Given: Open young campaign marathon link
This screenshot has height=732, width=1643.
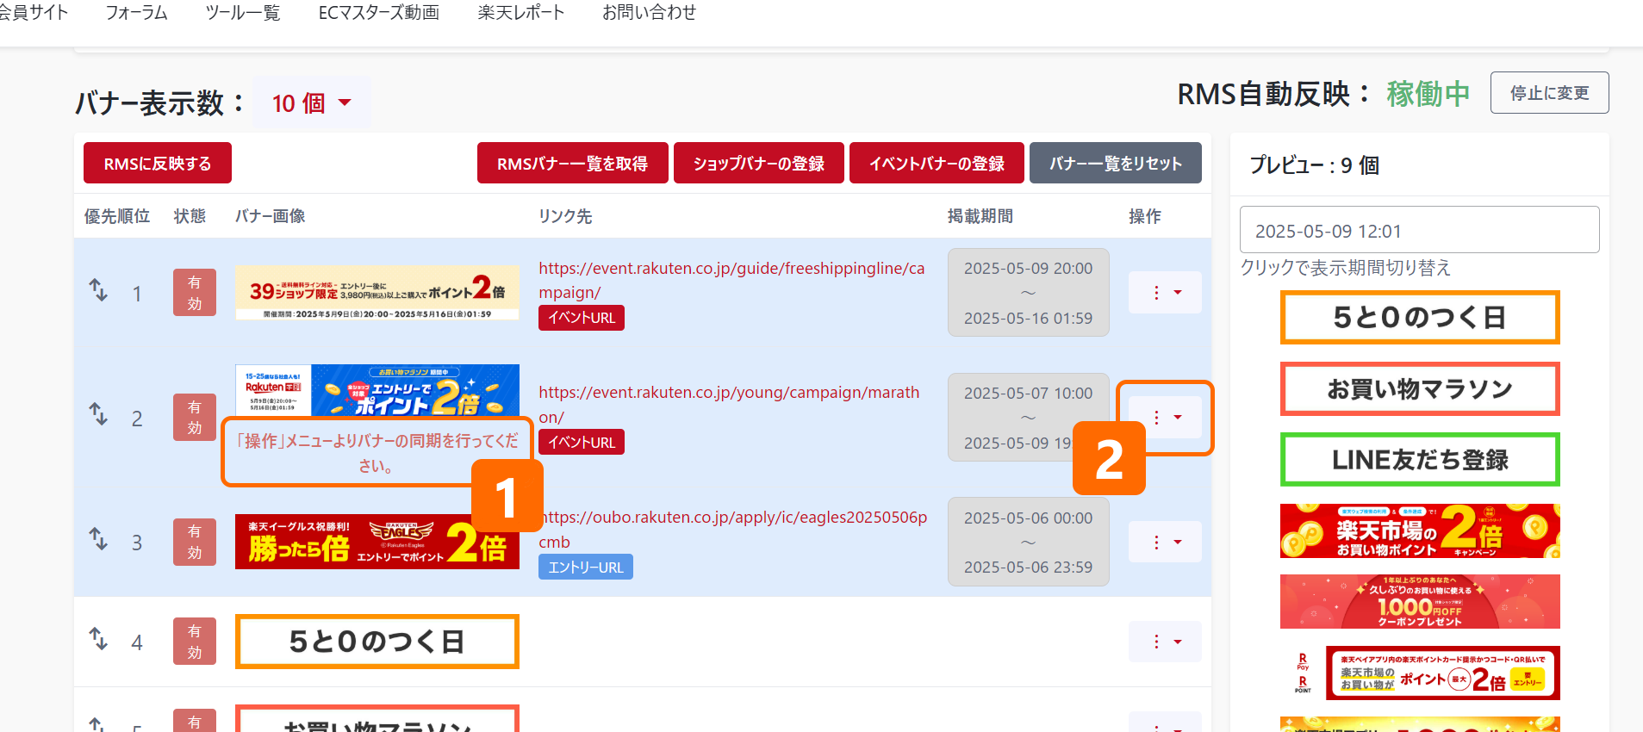Looking at the screenshot, I should (x=729, y=404).
